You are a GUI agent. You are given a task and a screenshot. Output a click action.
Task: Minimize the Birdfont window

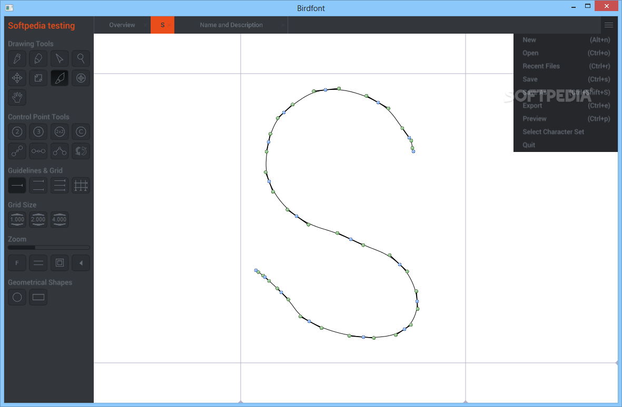point(574,7)
